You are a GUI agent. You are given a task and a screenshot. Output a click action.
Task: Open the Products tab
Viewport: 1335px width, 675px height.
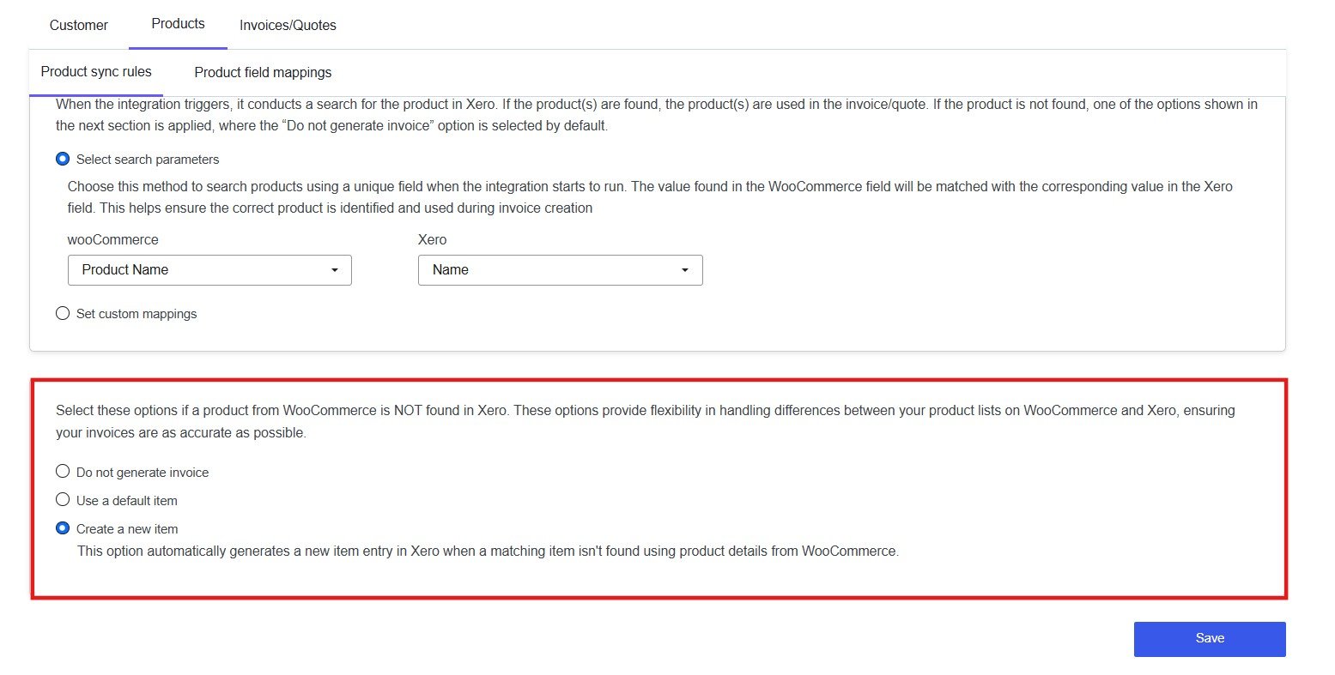tap(178, 24)
